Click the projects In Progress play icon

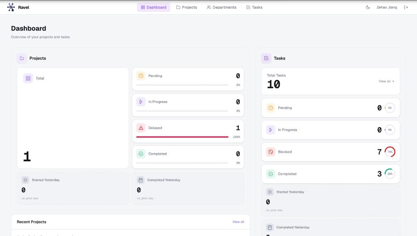(x=141, y=102)
